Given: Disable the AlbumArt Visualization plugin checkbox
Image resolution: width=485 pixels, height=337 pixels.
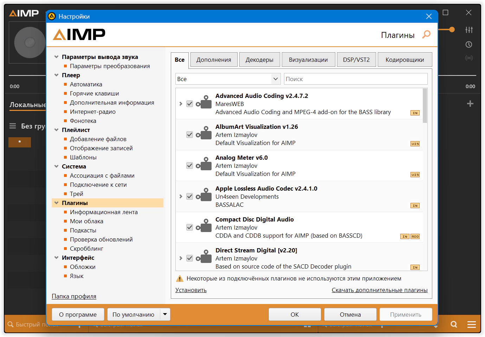Looking at the screenshot, I should pos(190,134).
